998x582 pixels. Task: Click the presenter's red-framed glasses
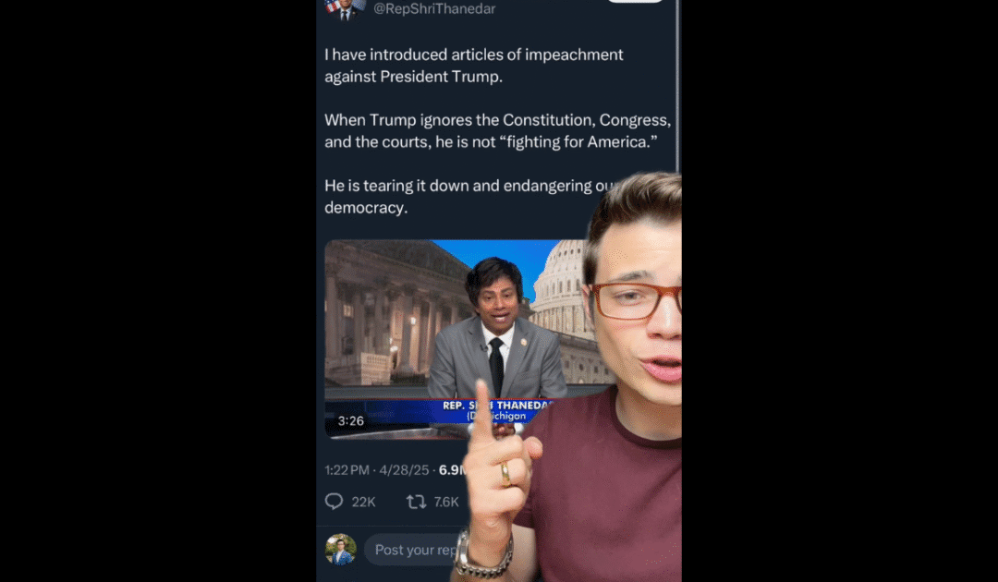635,301
